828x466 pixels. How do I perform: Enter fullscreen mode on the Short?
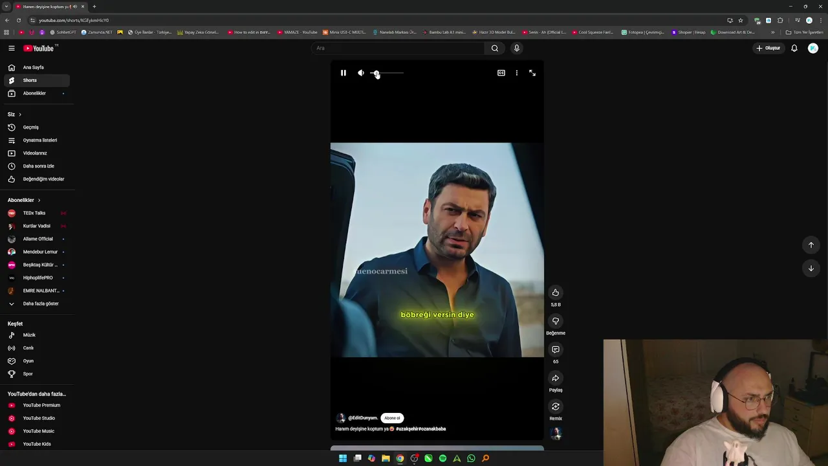click(532, 73)
